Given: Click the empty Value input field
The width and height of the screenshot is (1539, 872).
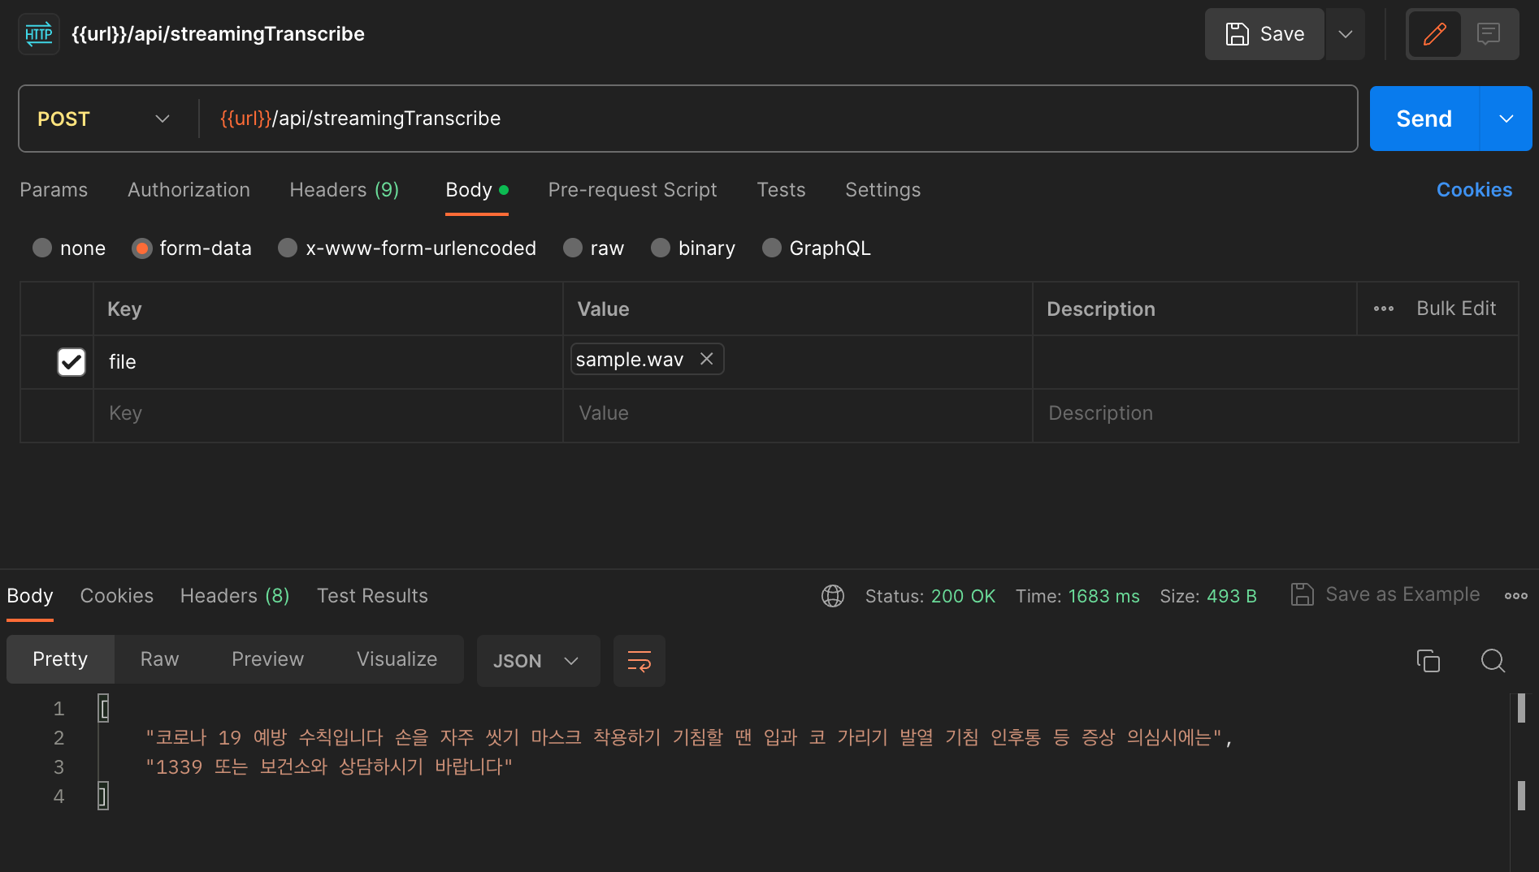Looking at the screenshot, I should pos(798,414).
